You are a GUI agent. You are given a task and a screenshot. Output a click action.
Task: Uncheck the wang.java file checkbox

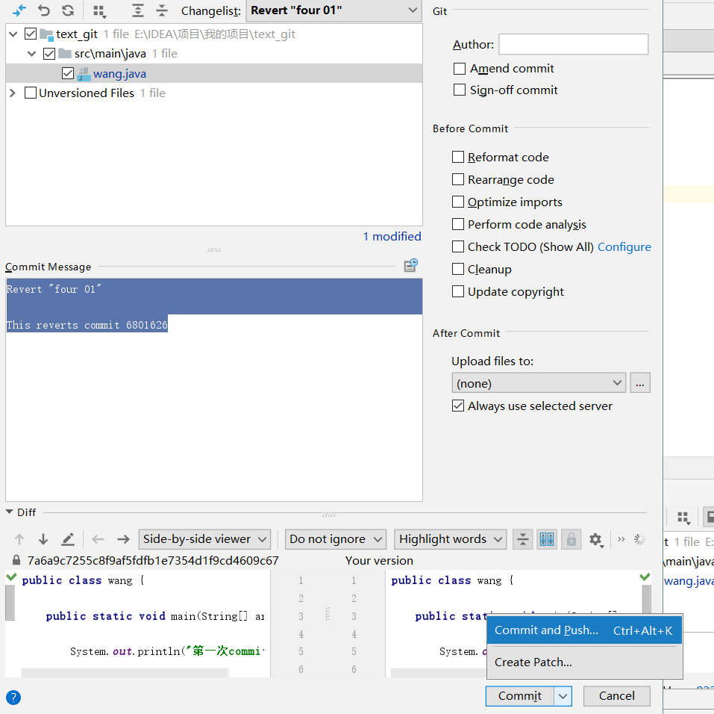[x=68, y=73]
